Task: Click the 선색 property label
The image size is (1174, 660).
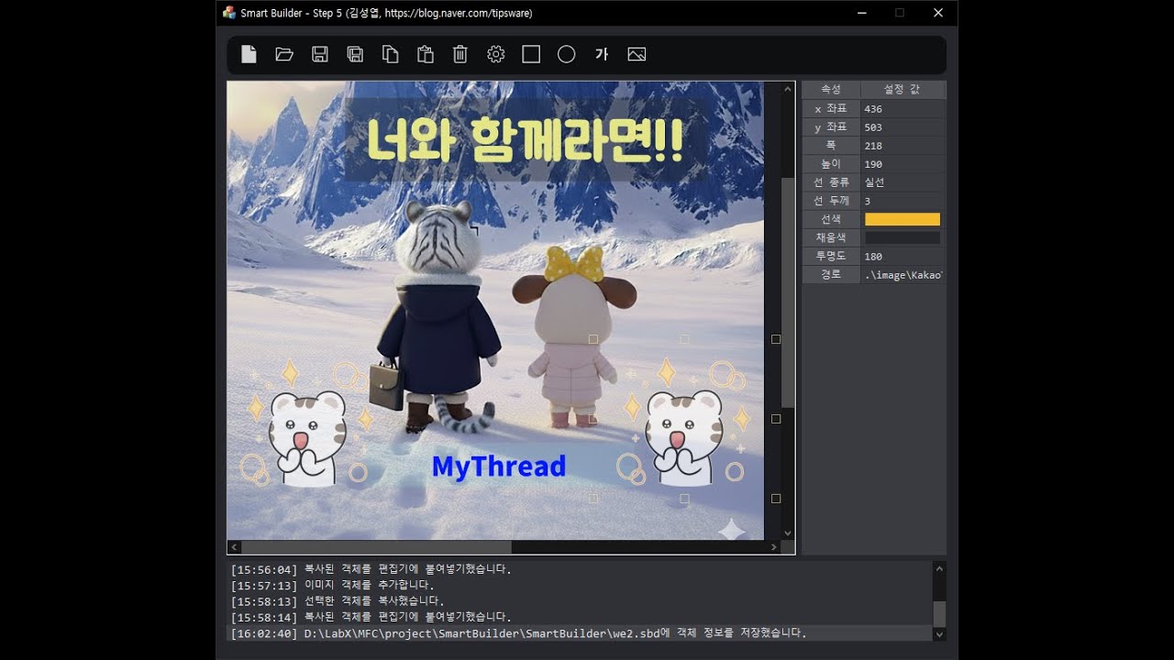Action: (831, 219)
